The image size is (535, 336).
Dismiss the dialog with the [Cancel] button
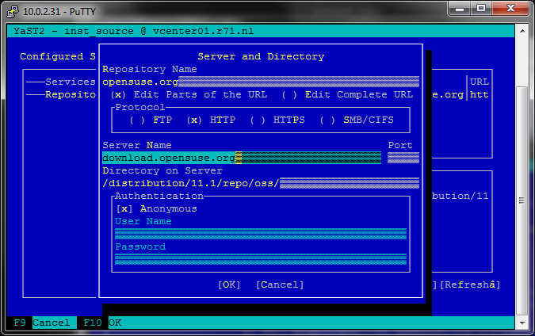click(x=280, y=284)
